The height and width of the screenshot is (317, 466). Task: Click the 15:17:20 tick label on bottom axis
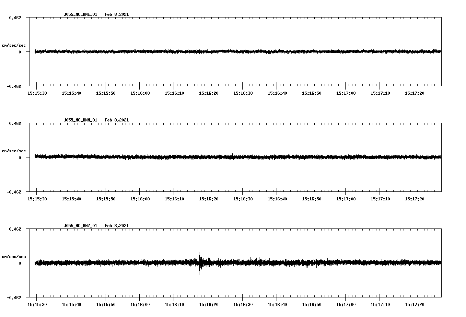[414, 304]
